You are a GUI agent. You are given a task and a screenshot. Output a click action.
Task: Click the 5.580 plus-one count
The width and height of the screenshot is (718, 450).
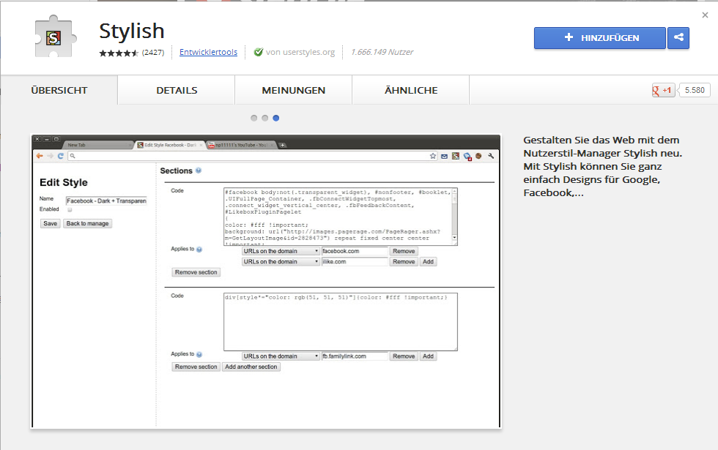695,90
